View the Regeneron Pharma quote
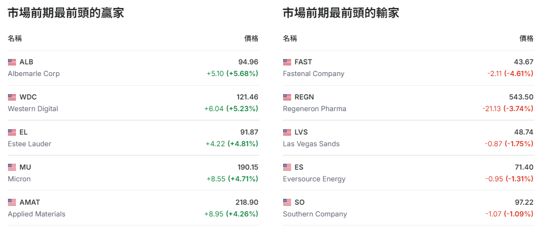 [314, 109]
